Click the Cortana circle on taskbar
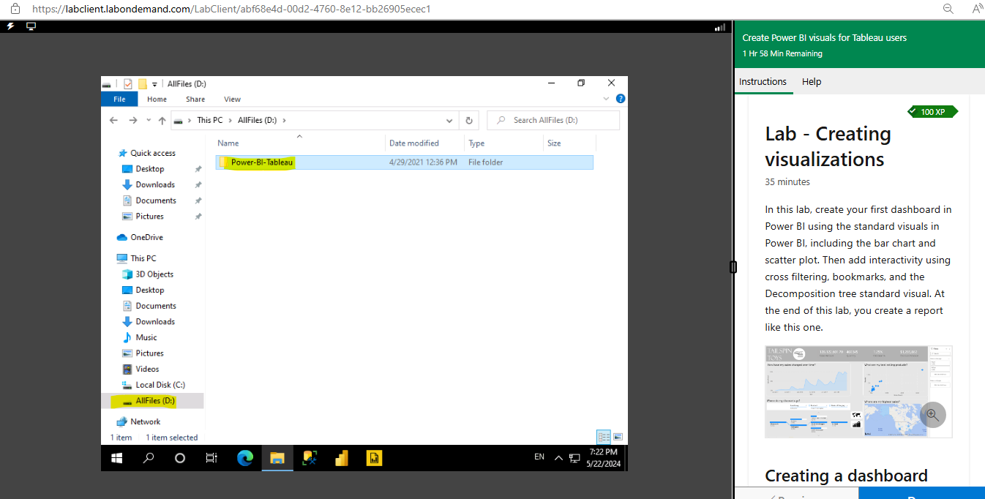This screenshot has height=499, width=985. pyautogui.click(x=180, y=458)
